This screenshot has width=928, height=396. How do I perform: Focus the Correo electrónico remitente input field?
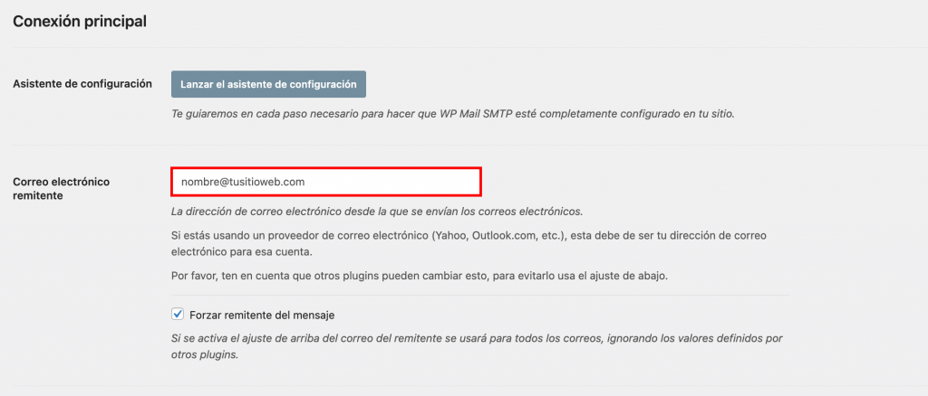[326, 182]
